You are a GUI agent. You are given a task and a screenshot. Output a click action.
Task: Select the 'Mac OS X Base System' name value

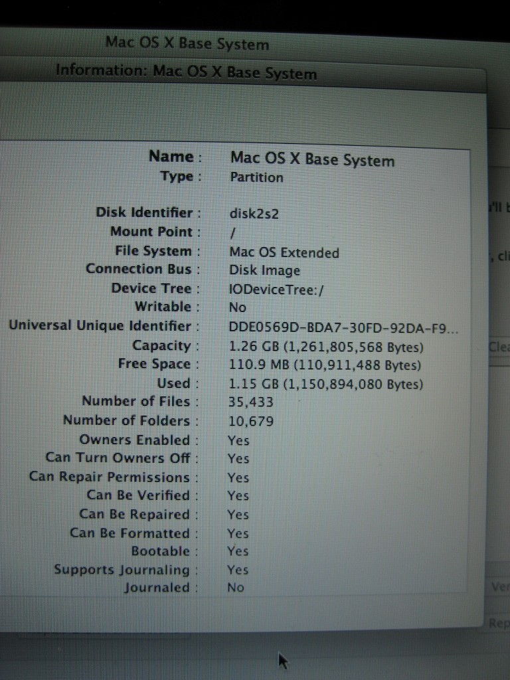pos(312,159)
